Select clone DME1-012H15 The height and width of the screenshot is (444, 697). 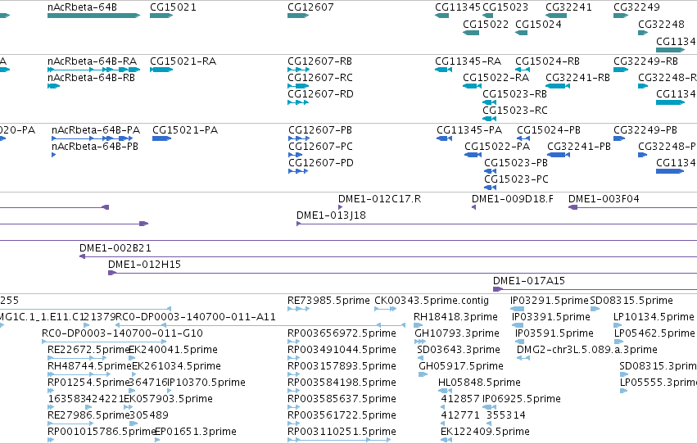click(402, 273)
